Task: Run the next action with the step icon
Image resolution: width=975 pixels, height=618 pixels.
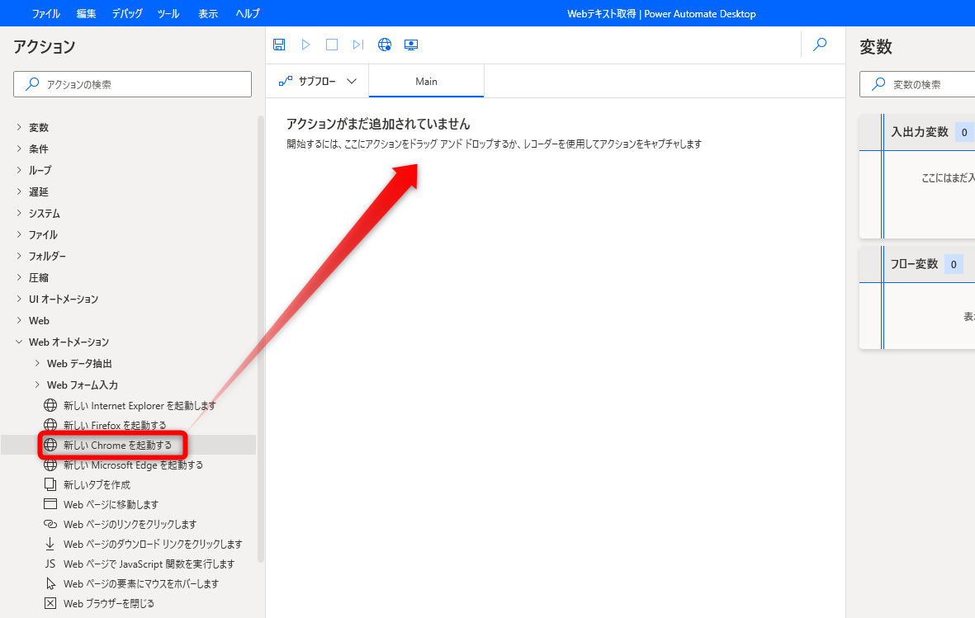Action: [x=357, y=45]
